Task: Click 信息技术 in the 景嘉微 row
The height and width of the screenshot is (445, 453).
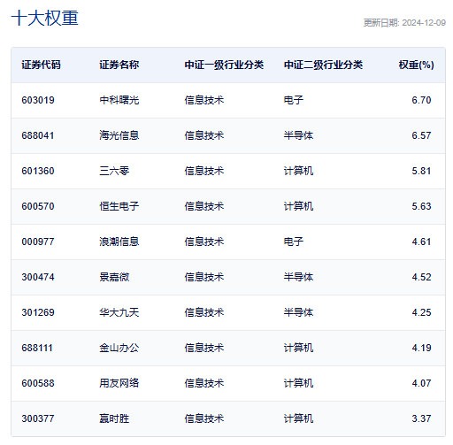Action: point(204,277)
